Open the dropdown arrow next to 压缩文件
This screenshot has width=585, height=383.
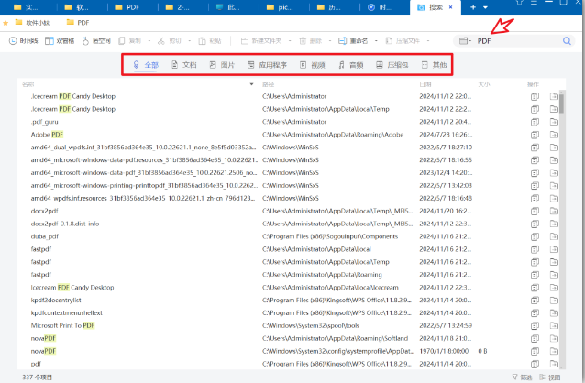point(428,40)
